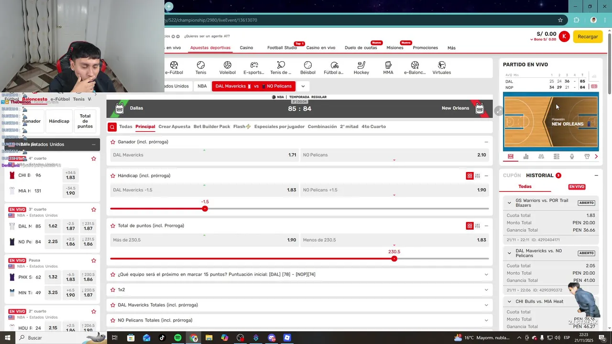Screen dimensions: 612x344
Task: Open Spotify from the taskbar
Action: (x=178, y=338)
